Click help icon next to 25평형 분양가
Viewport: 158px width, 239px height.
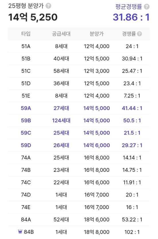[48, 6]
